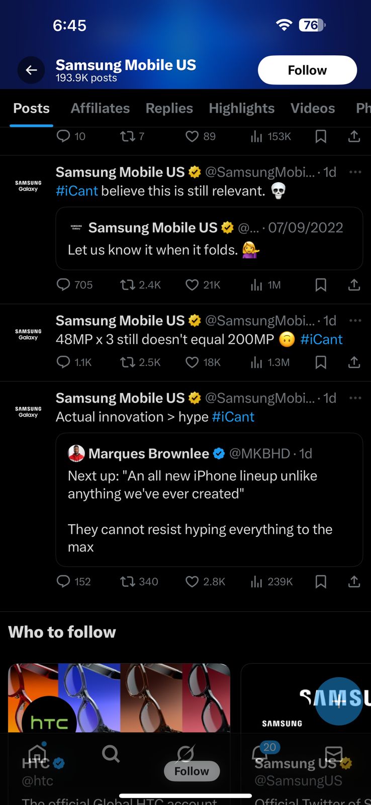The image size is (371, 805).
Task: Open notifications bell with 20 badge
Action: click(260, 754)
